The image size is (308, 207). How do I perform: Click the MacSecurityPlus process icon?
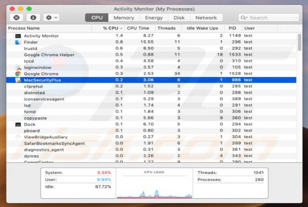point(18,80)
